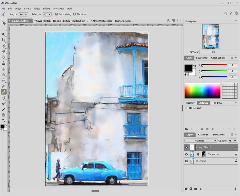Stop action recording square button
The image size is (240, 196).
(207, 129)
